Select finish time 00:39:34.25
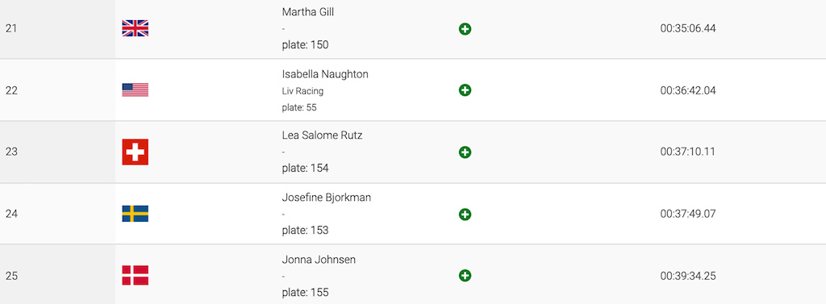826x304 pixels. click(x=688, y=276)
